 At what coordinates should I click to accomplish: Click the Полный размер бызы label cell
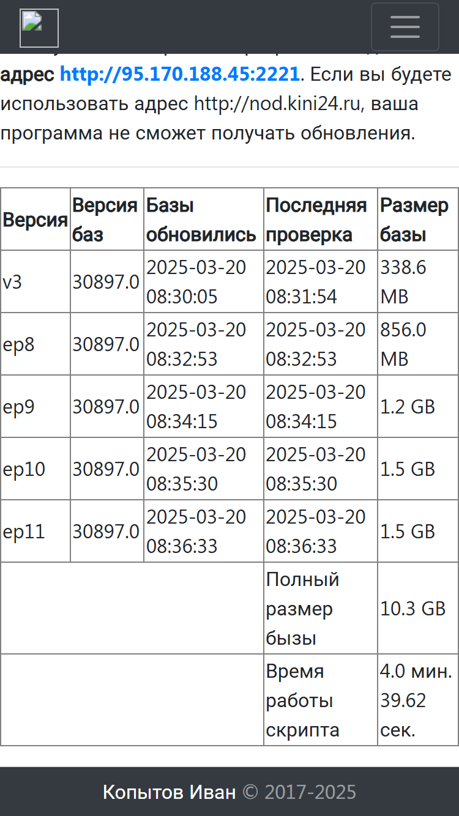click(x=321, y=608)
